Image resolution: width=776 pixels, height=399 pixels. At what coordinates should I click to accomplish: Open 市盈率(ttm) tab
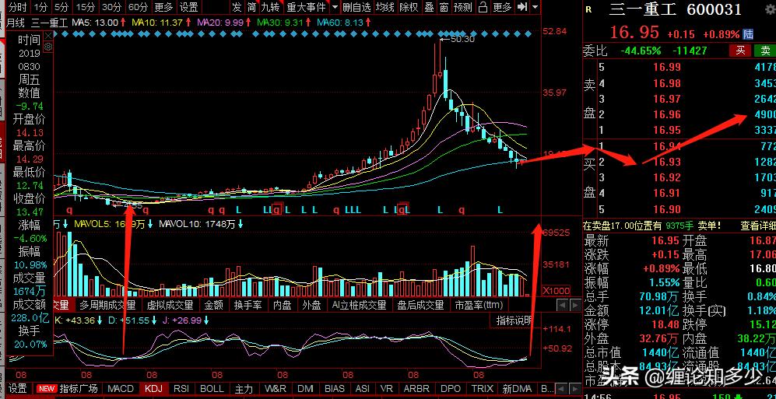point(479,305)
